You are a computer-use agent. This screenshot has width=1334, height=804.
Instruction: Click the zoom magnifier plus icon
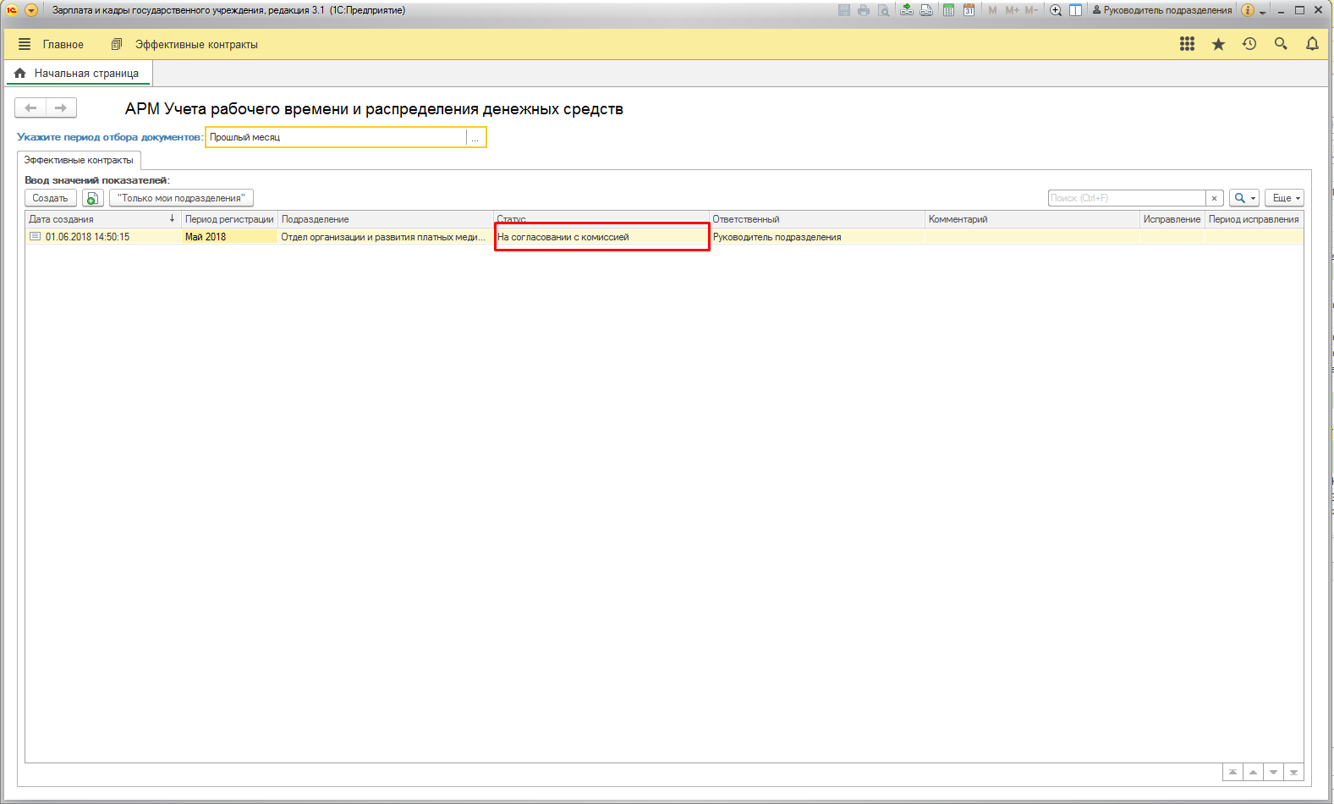tap(1055, 10)
